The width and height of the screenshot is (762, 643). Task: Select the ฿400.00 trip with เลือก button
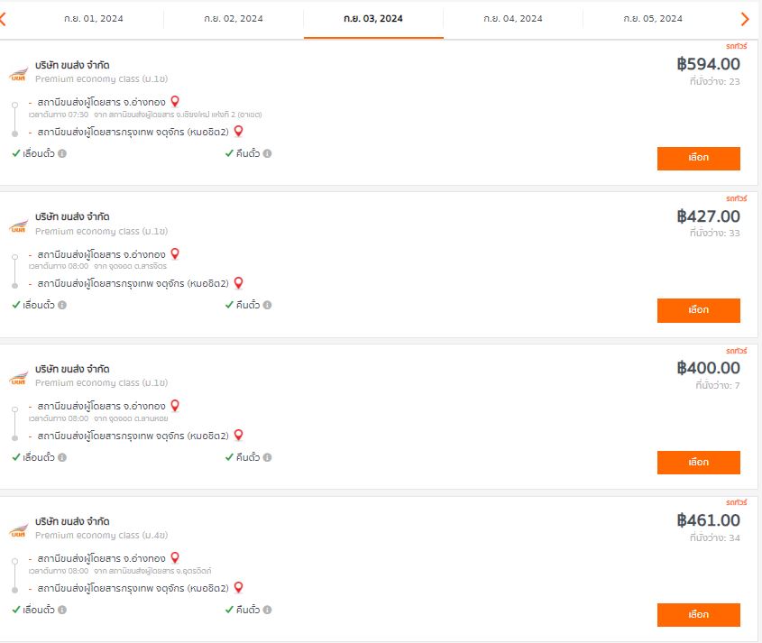click(x=698, y=463)
